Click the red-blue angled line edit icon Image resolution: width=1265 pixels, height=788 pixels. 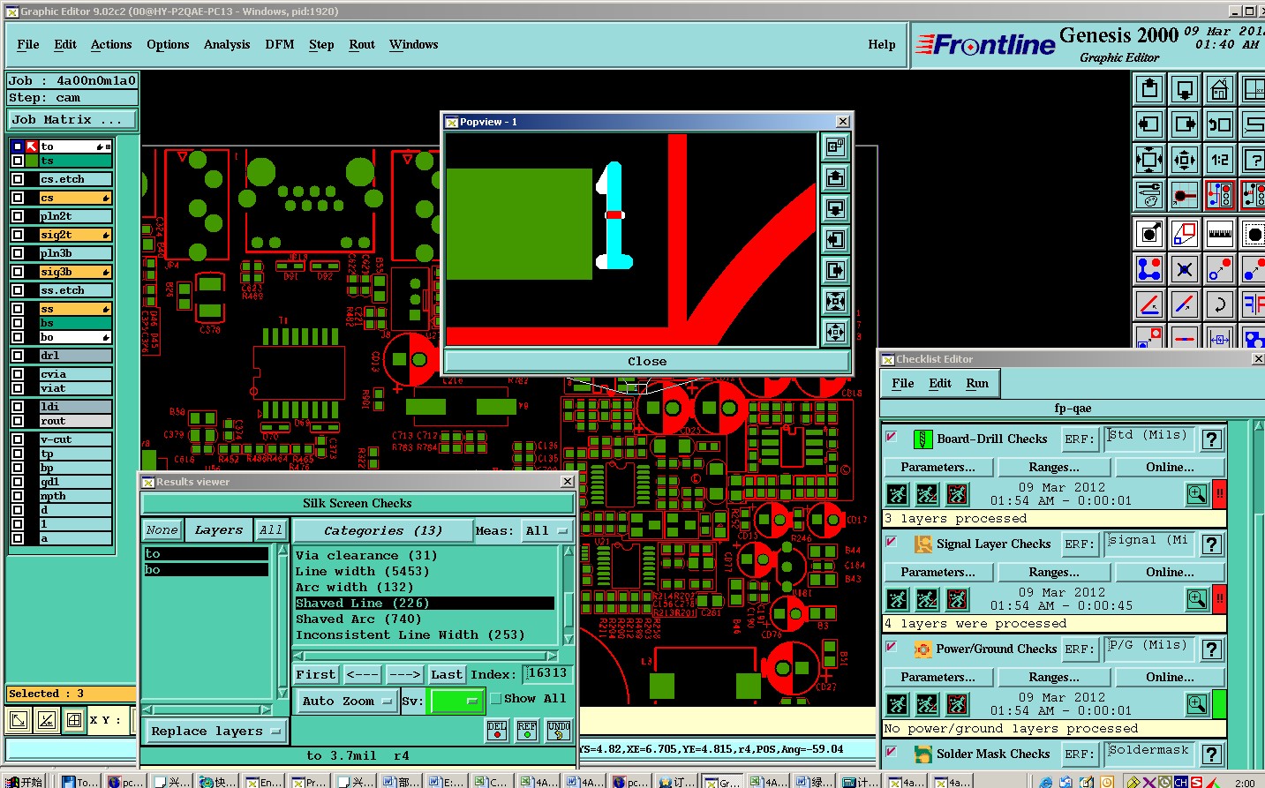coord(1149,304)
